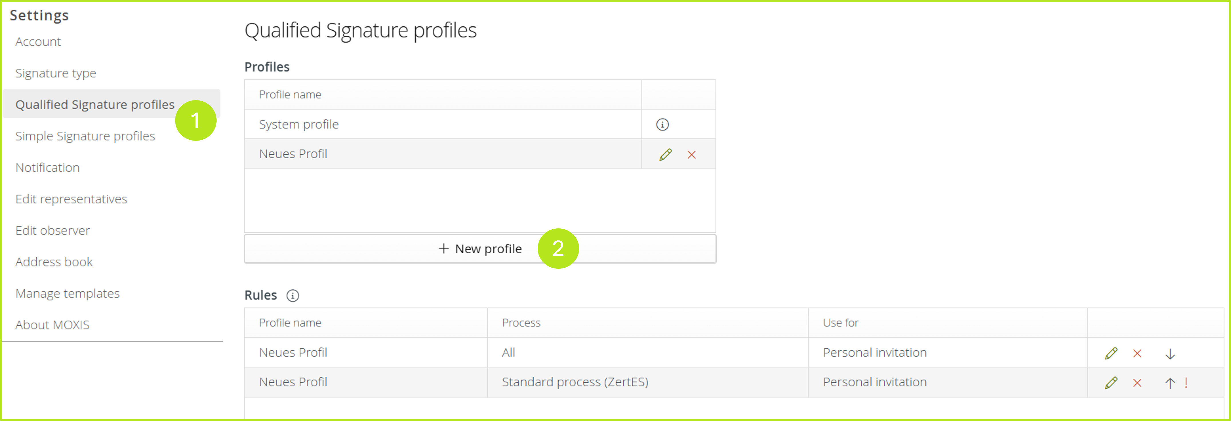Create a new profile
Screen dimensions: 1231x421
480,248
